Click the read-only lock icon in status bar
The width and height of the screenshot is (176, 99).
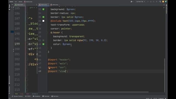coord(166,98)
